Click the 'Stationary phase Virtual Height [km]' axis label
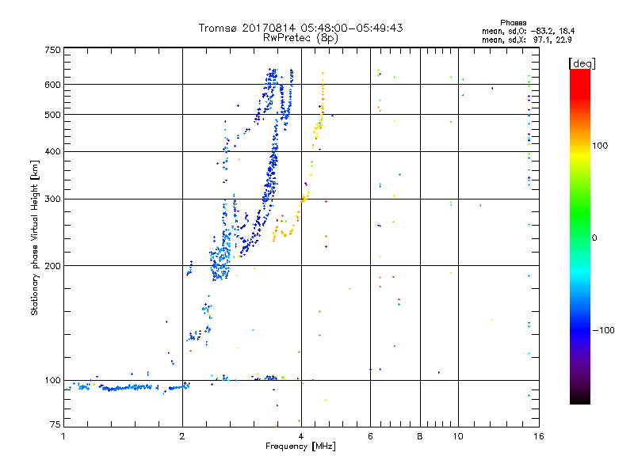 tap(35, 237)
